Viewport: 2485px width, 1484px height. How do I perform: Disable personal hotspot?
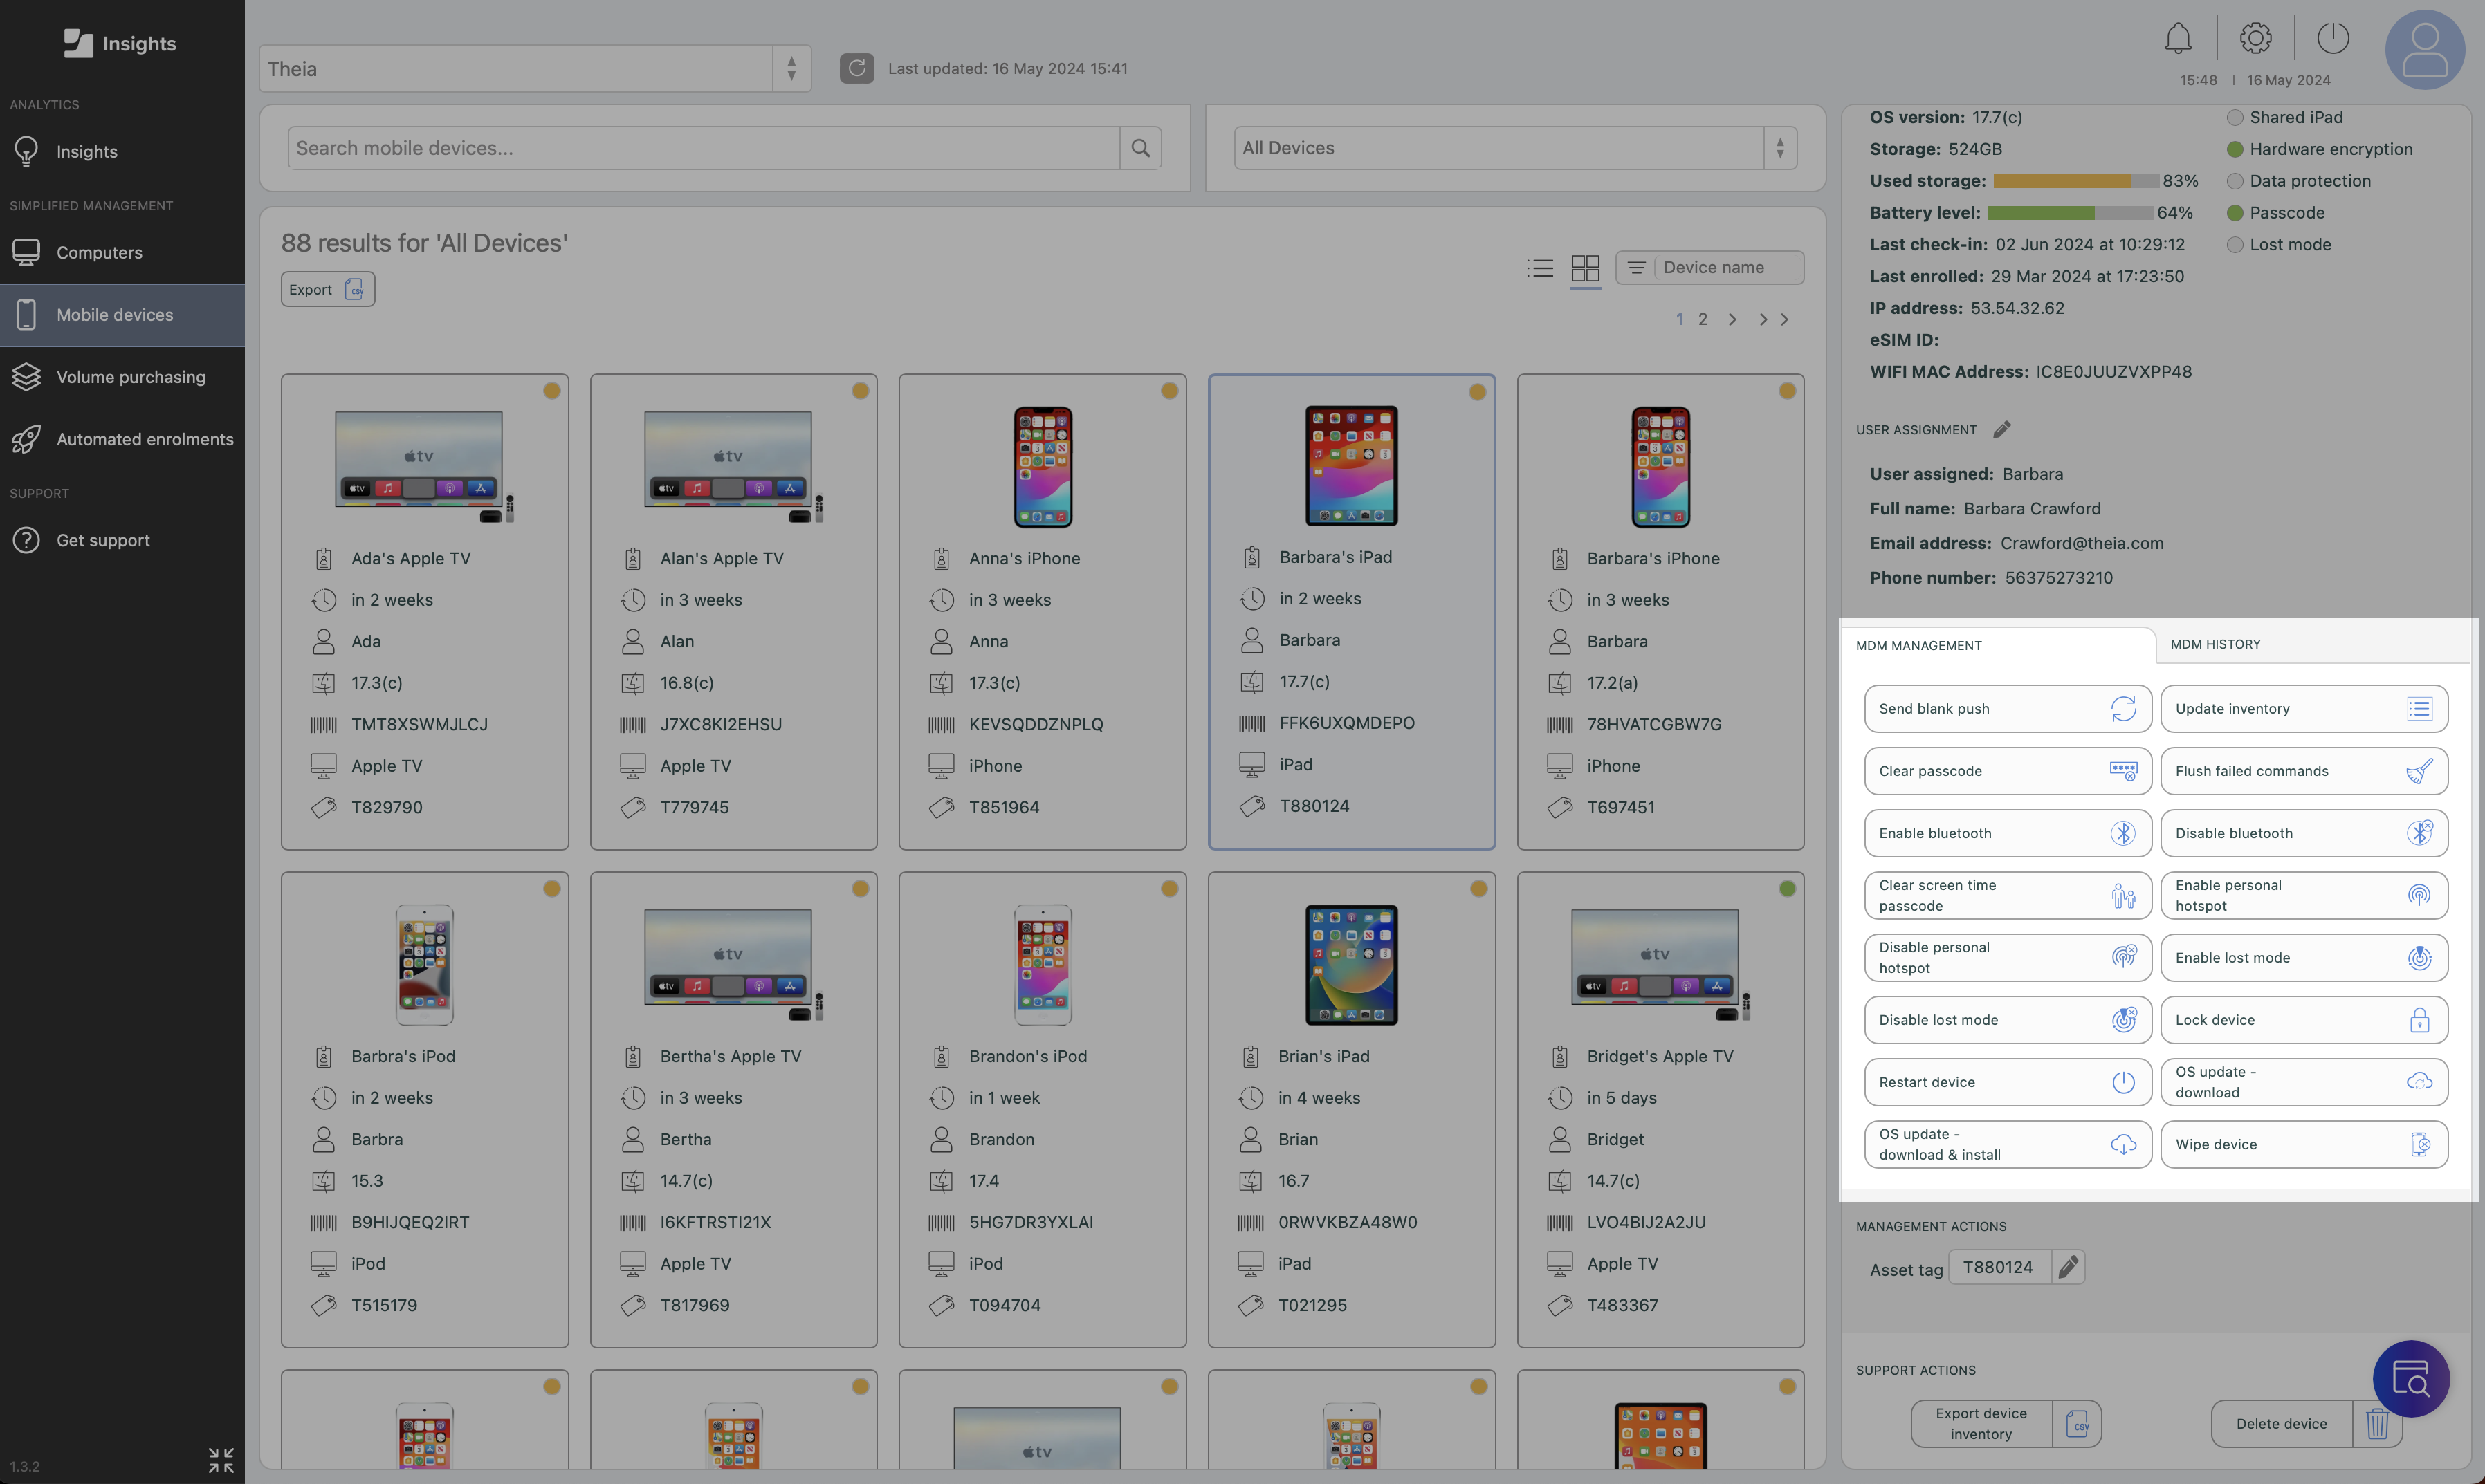click(2008, 958)
